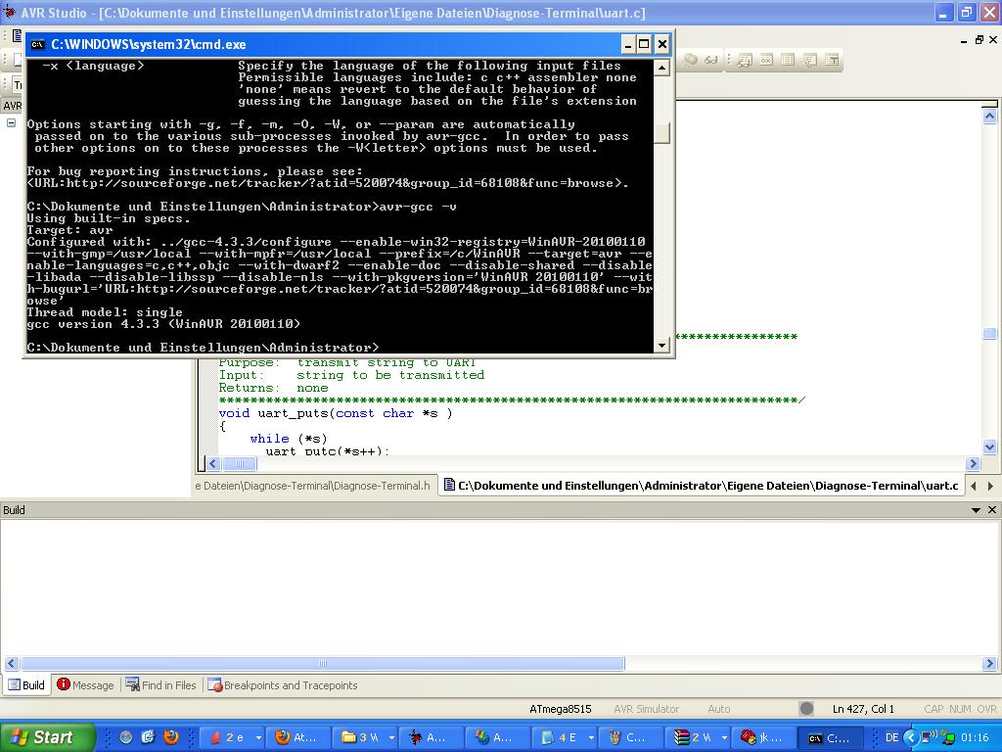This screenshot has width=1002, height=752.
Task: Click the editor horizontal scrollbar thumb
Action: (240, 463)
